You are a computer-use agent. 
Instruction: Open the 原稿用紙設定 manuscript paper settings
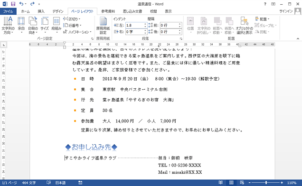[103, 26]
